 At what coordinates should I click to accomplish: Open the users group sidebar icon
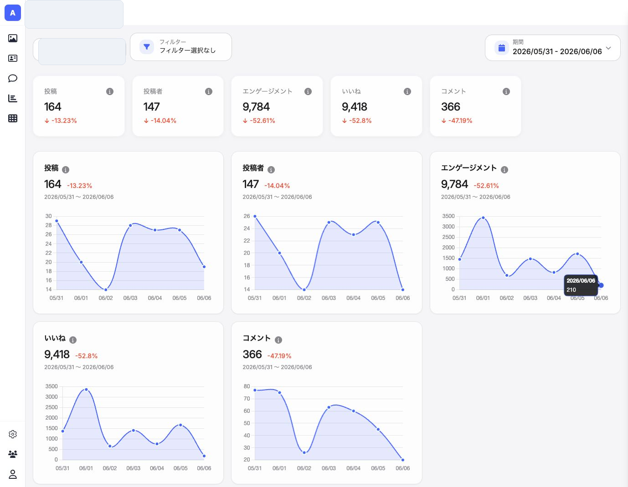(13, 454)
